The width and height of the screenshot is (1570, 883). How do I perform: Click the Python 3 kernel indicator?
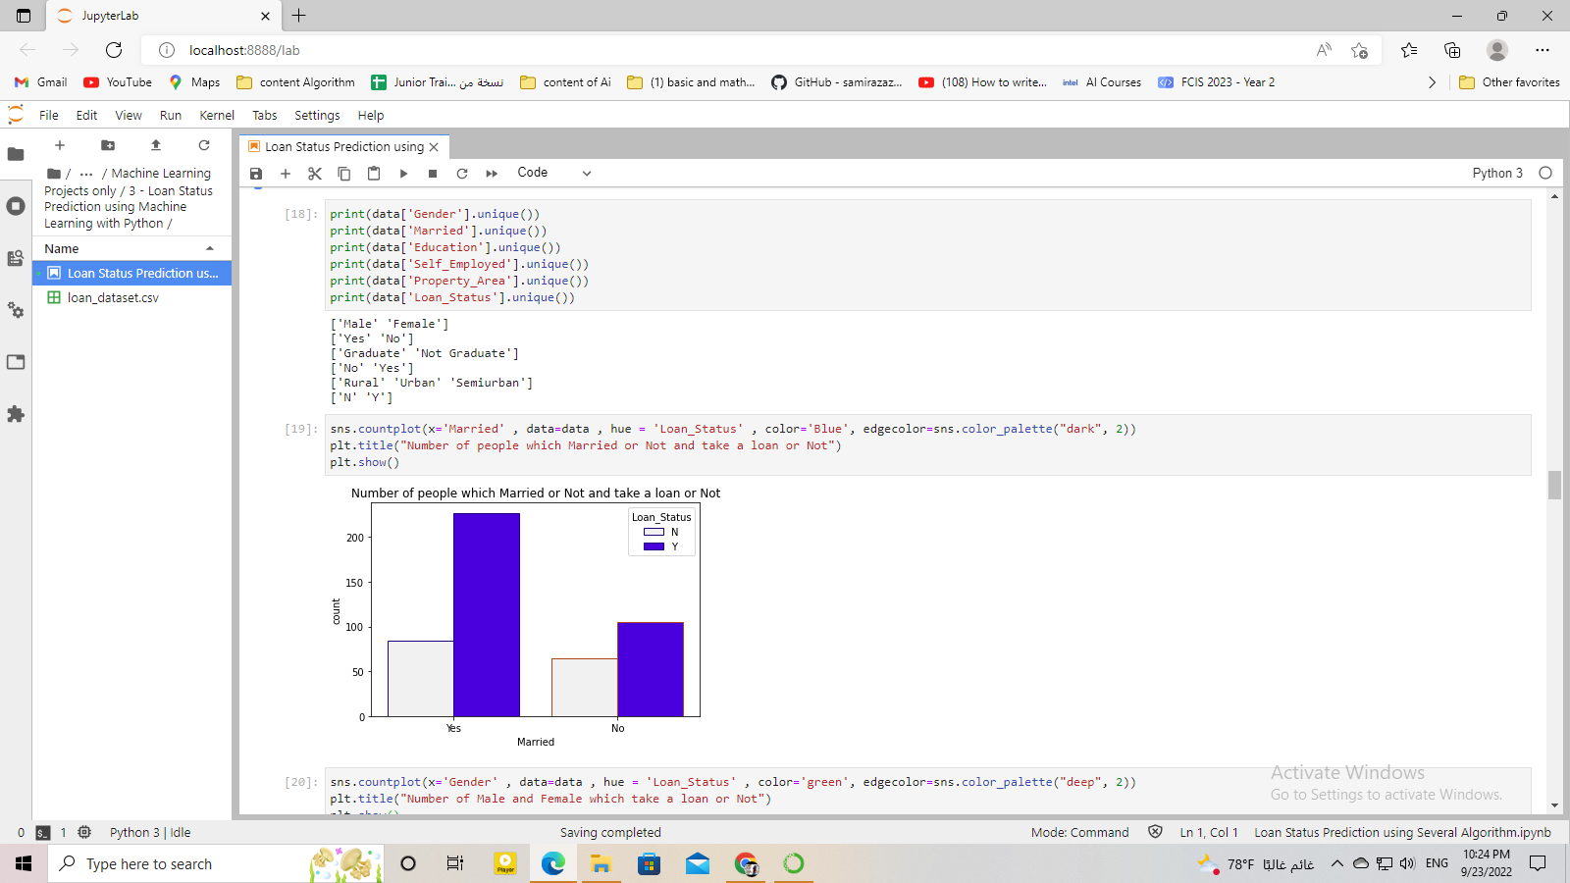[x=1495, y=173]
